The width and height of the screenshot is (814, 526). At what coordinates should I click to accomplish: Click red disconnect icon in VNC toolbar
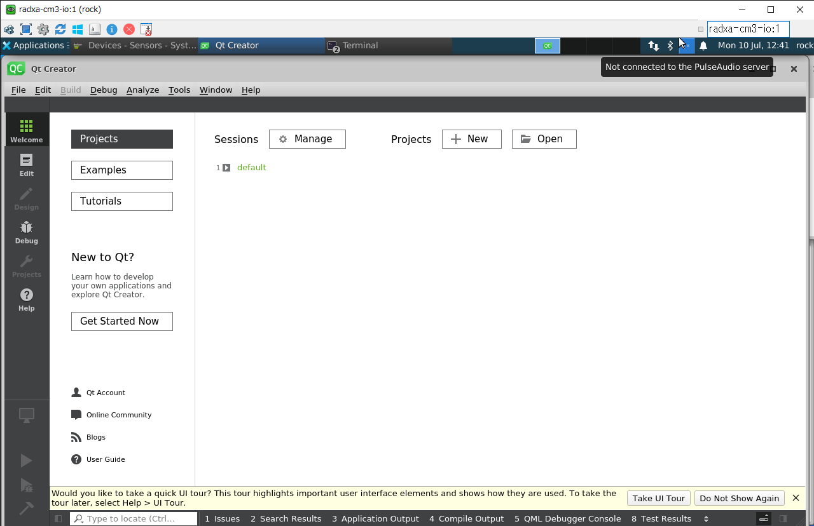(x=129, y=29)
